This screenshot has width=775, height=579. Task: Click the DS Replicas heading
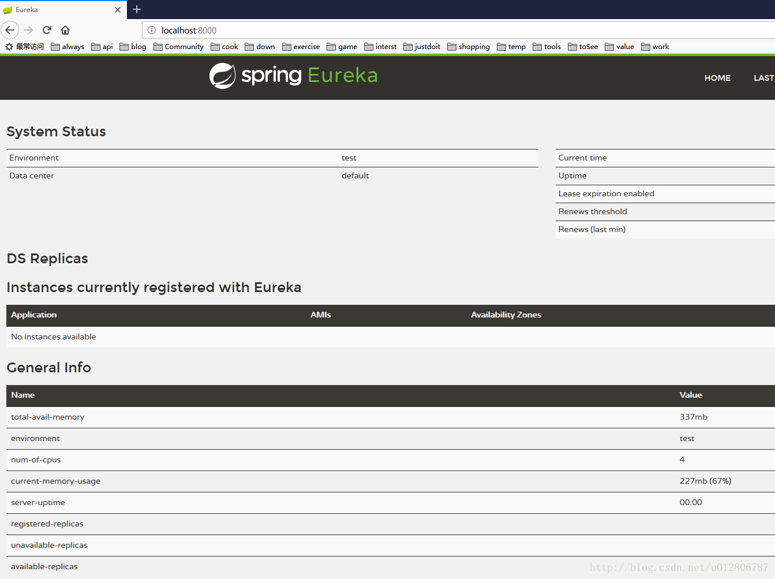pos(47,259)
